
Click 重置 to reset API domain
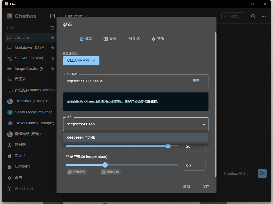(x=196, y=81)
